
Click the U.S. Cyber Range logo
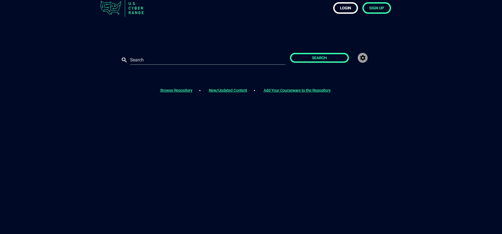coord(122,8)
